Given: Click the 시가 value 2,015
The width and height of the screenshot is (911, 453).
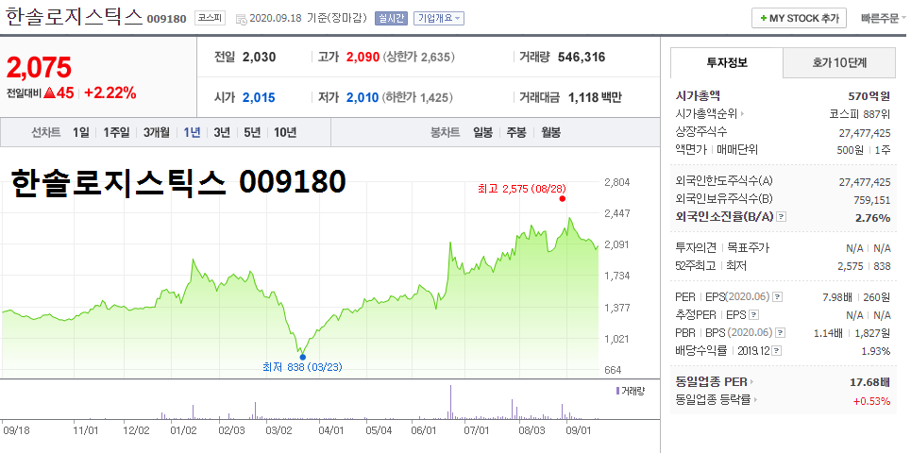Looking at the screenshot, I should (x=259, y=97).
